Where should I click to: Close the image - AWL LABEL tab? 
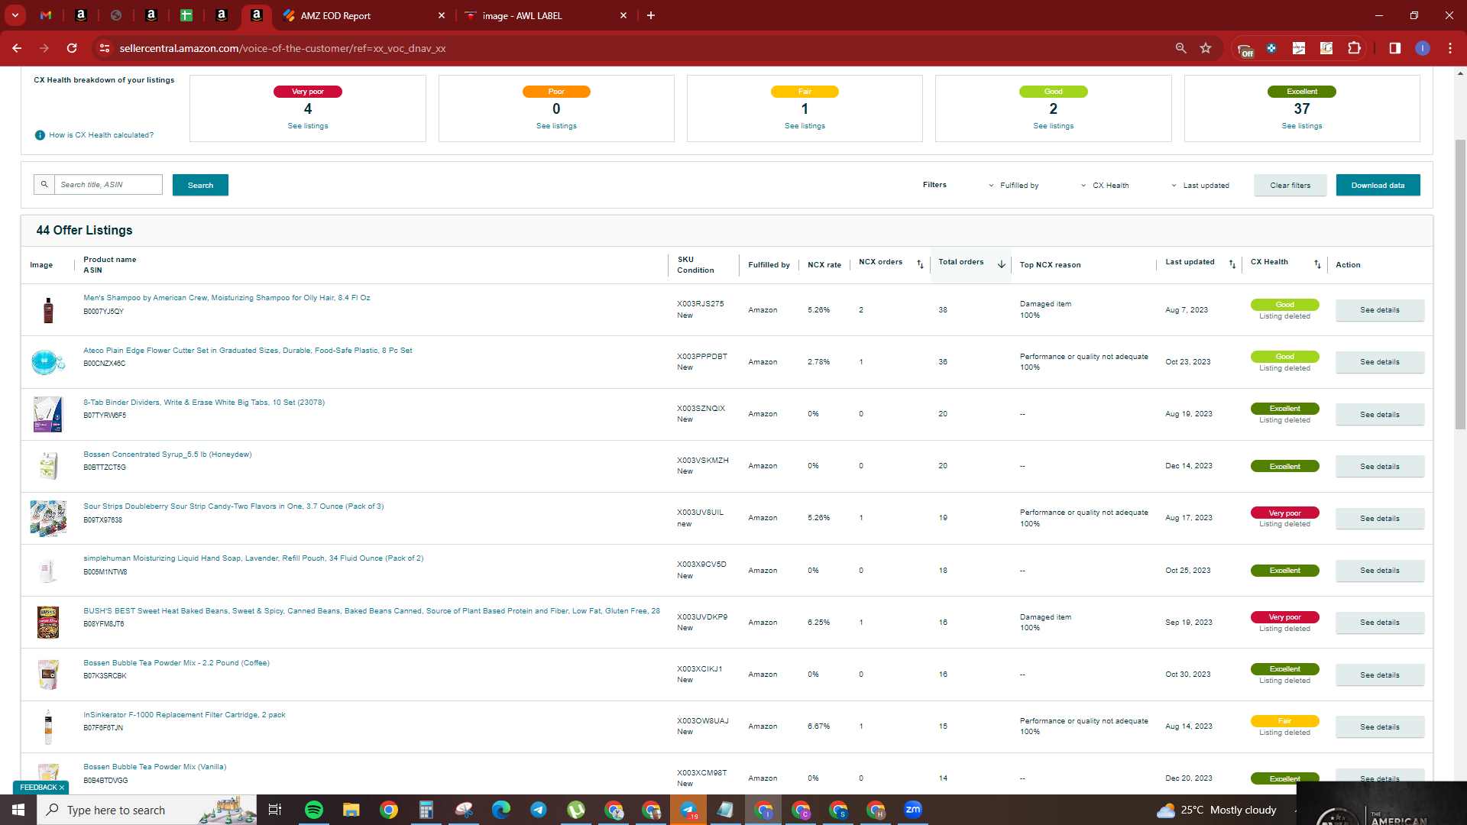point(623,15)
